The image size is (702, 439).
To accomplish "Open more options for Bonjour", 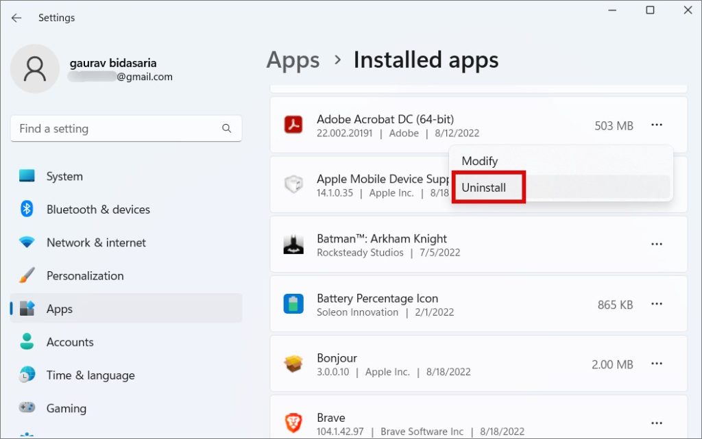I will [x=656, y=364].
